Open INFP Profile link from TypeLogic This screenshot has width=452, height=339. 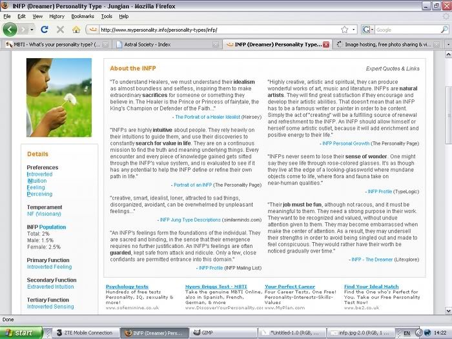coord(380,192)
